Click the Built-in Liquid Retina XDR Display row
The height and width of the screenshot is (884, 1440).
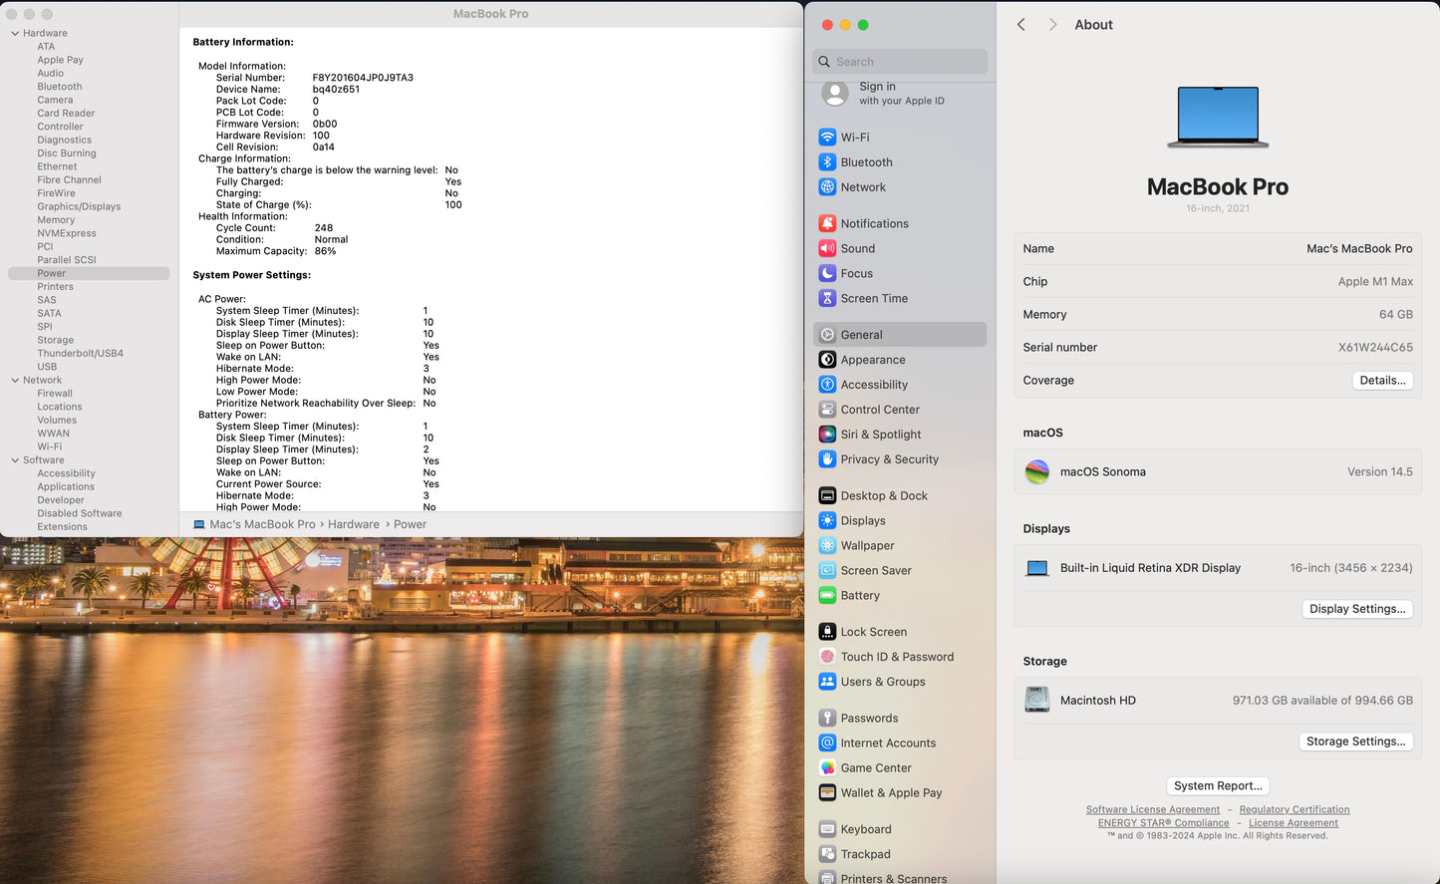click(x=1218, y=568)
